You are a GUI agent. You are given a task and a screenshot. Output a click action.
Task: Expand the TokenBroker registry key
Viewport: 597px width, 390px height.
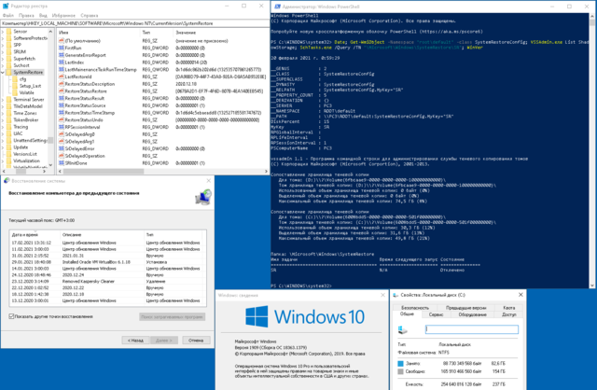(x=3, y=120)
